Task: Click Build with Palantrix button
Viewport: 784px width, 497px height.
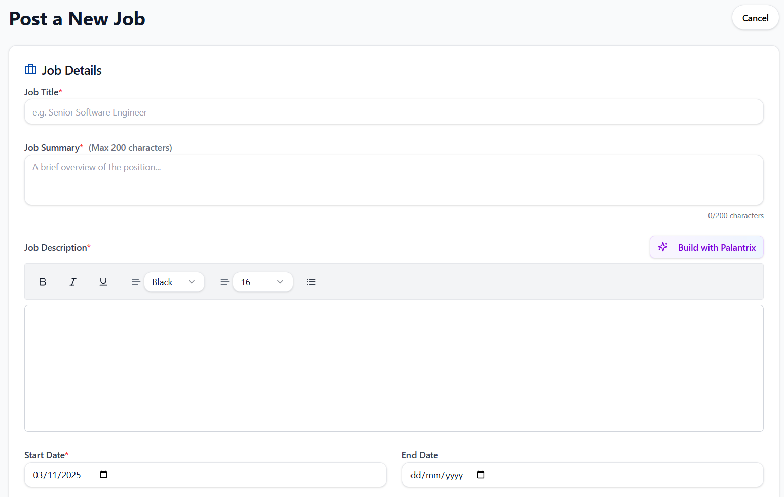Action: 706,247
